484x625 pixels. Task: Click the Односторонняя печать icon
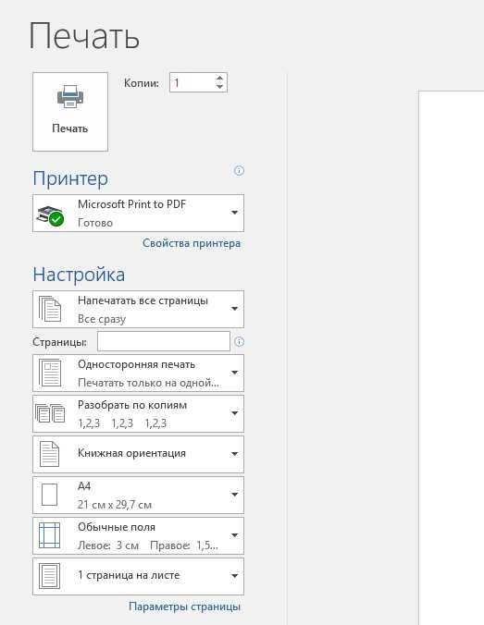tap(50, 373)
